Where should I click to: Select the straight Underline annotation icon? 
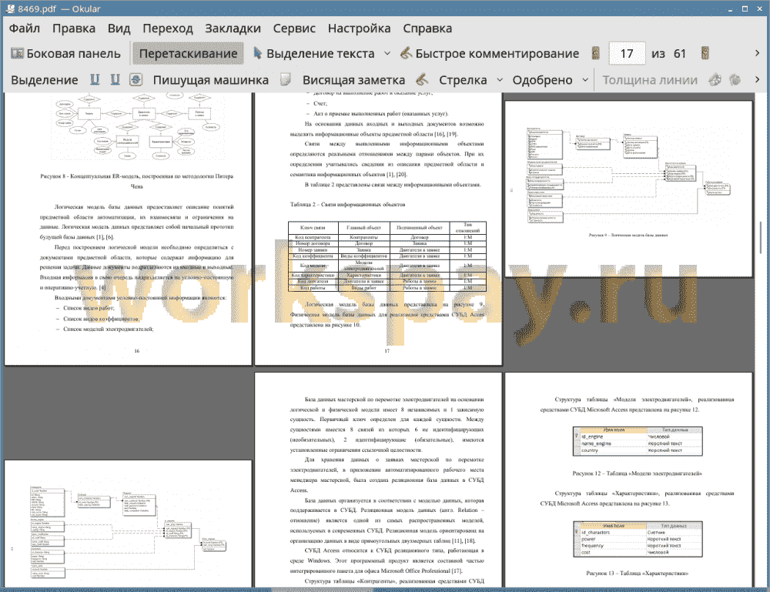95,79
